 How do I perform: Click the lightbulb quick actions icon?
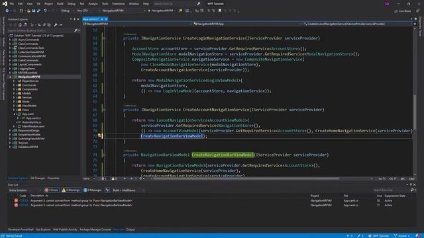99,136
